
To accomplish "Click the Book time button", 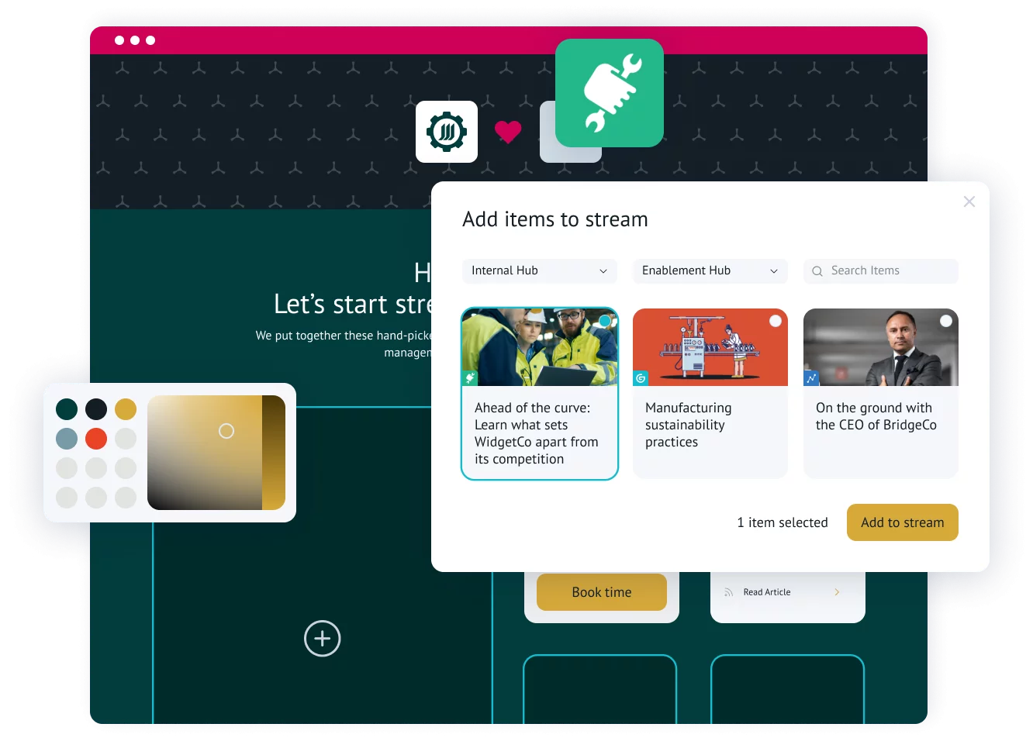I will (x=602, y=592).
